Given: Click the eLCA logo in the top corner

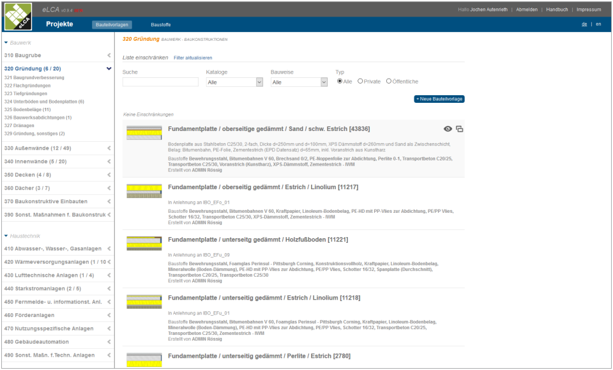Looking at the screenshot, I should tap(19, 16).
